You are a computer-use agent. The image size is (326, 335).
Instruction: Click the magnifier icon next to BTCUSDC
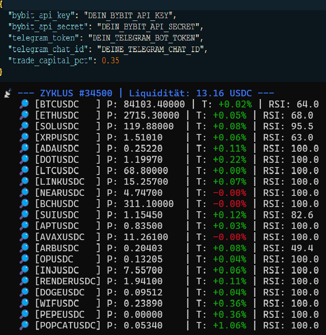click(x=24, y=104)
